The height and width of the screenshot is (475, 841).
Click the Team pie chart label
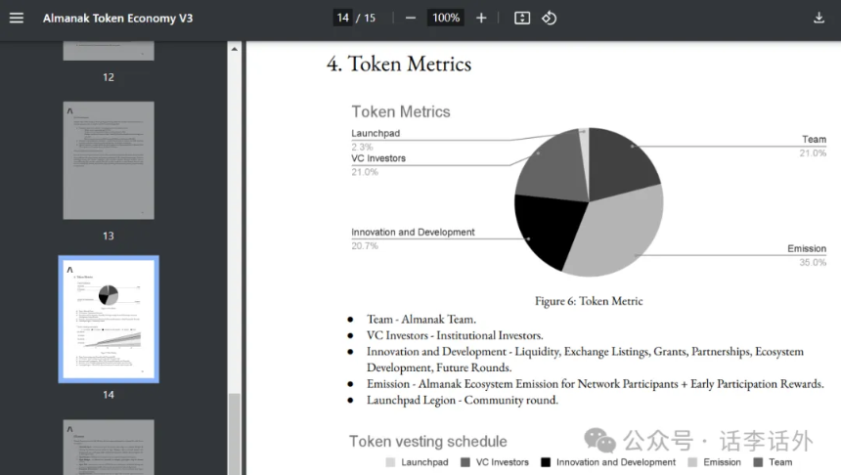(814, 139)
